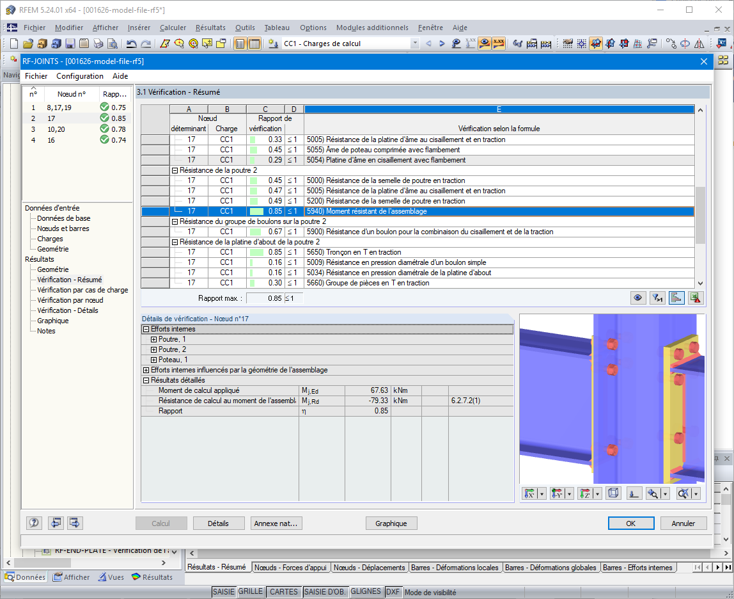Click the view in X direction icon
The image size is (734, 599).
pos(529,493)
